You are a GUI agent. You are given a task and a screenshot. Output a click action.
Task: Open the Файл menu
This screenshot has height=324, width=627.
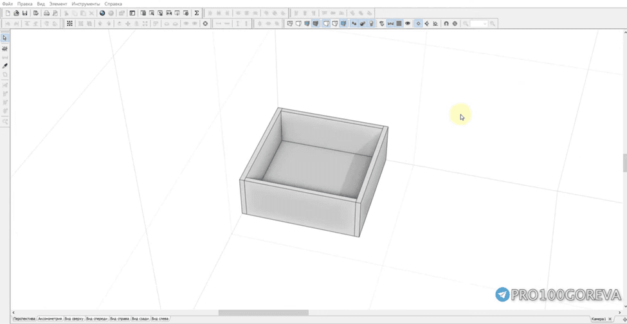(7, 4)
